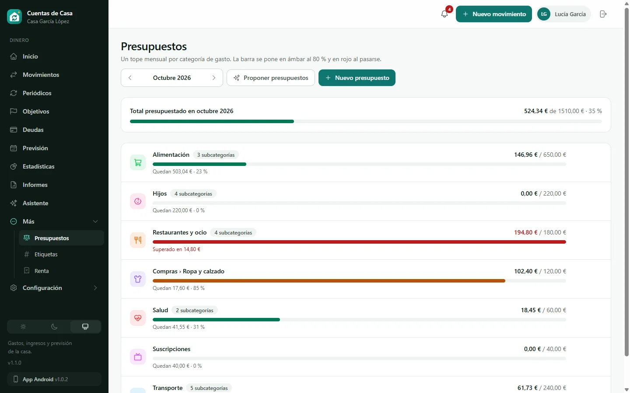Image resolution: width=630 pixels, height=393 pixels.
Task: Click the total presupuestado progress bar
Action: pyautogui.click(x=366, y=121)
